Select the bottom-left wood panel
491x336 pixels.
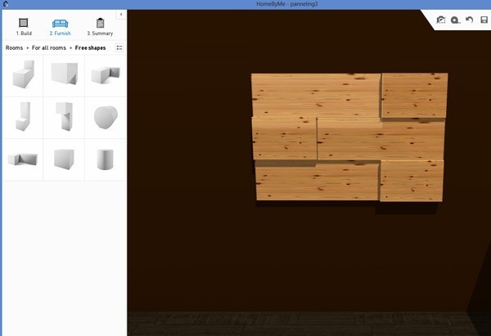[318, 181]
